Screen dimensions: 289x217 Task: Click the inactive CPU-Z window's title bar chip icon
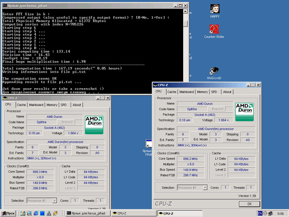pos(5,98)
